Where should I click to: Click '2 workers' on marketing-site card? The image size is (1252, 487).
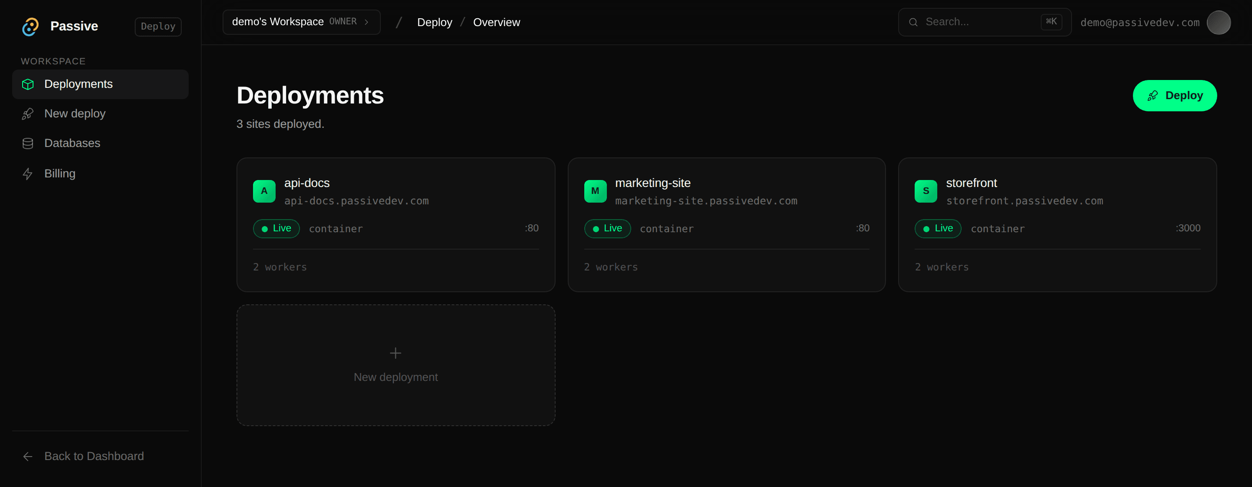pyautogui.click(x=611, y=267)
